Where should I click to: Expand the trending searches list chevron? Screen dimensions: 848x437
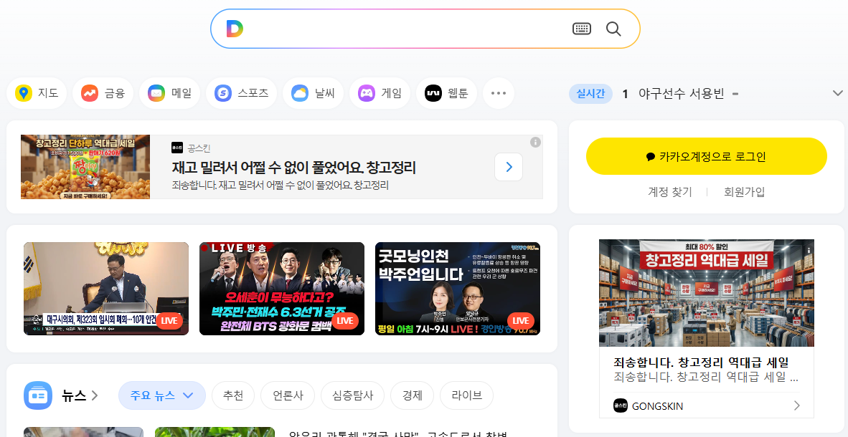[837, 93]
